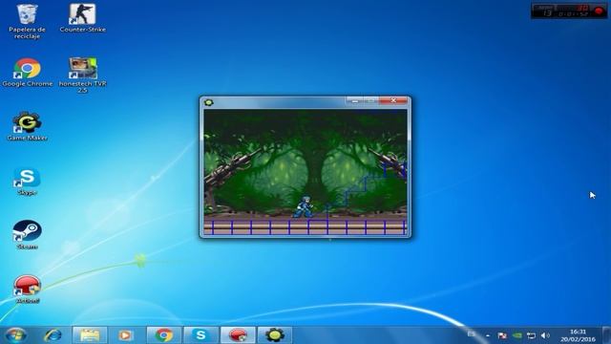Select the Action! desktop shortcut
Screen dimensions: 611x344
pos(27,289)
